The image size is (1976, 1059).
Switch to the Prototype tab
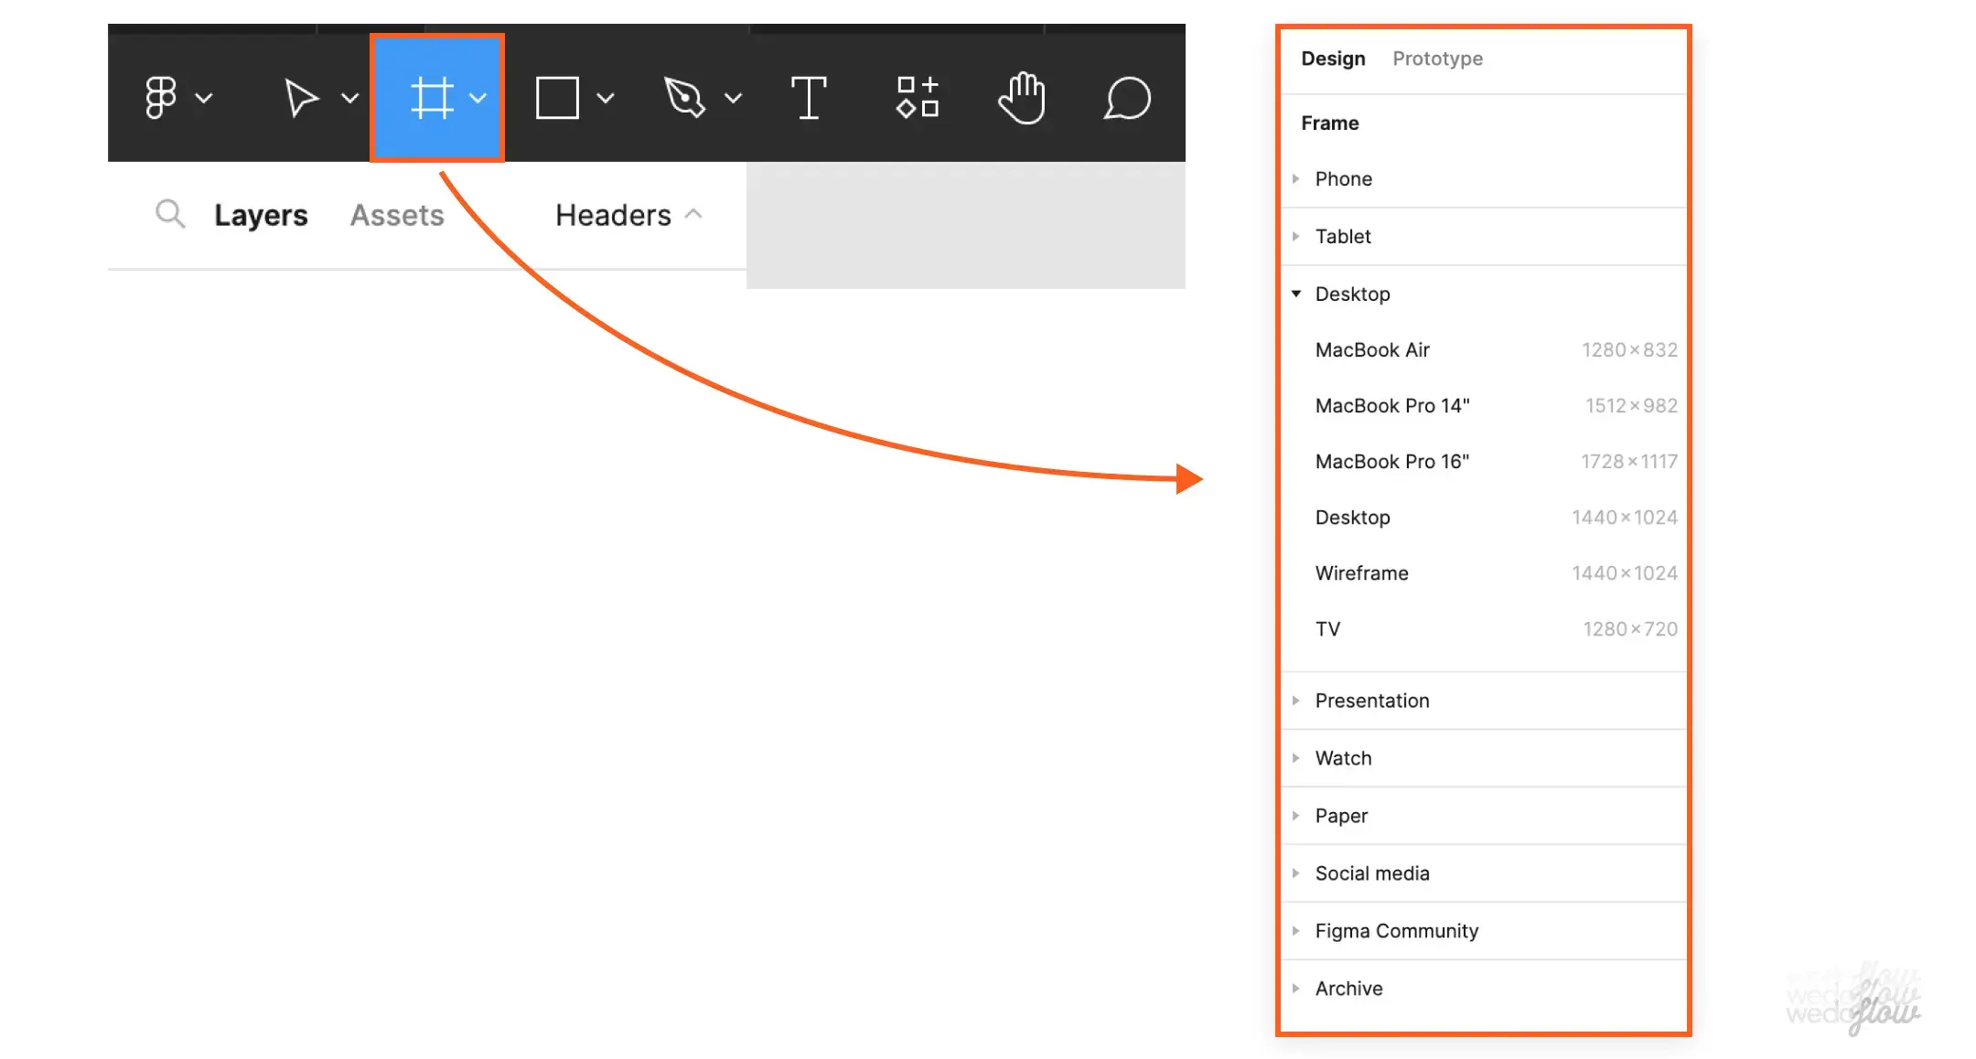[x=1437, y=59]
